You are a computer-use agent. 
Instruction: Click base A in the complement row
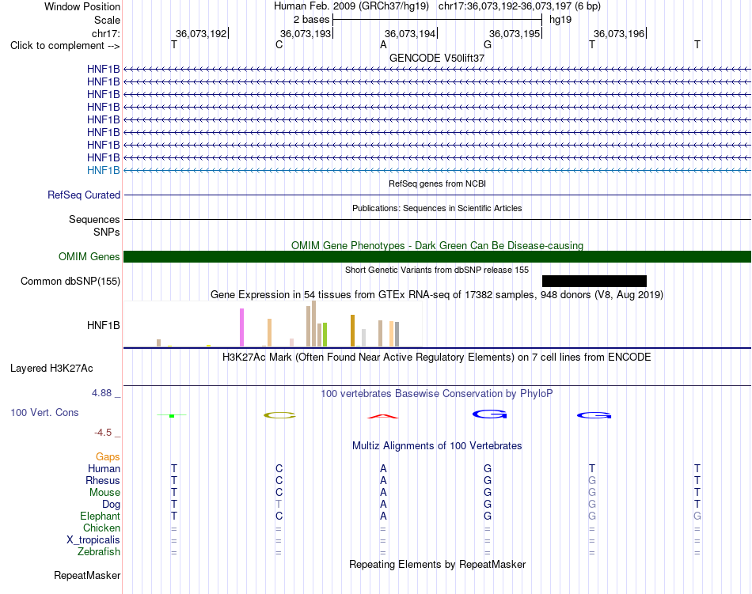coord(383,44)
